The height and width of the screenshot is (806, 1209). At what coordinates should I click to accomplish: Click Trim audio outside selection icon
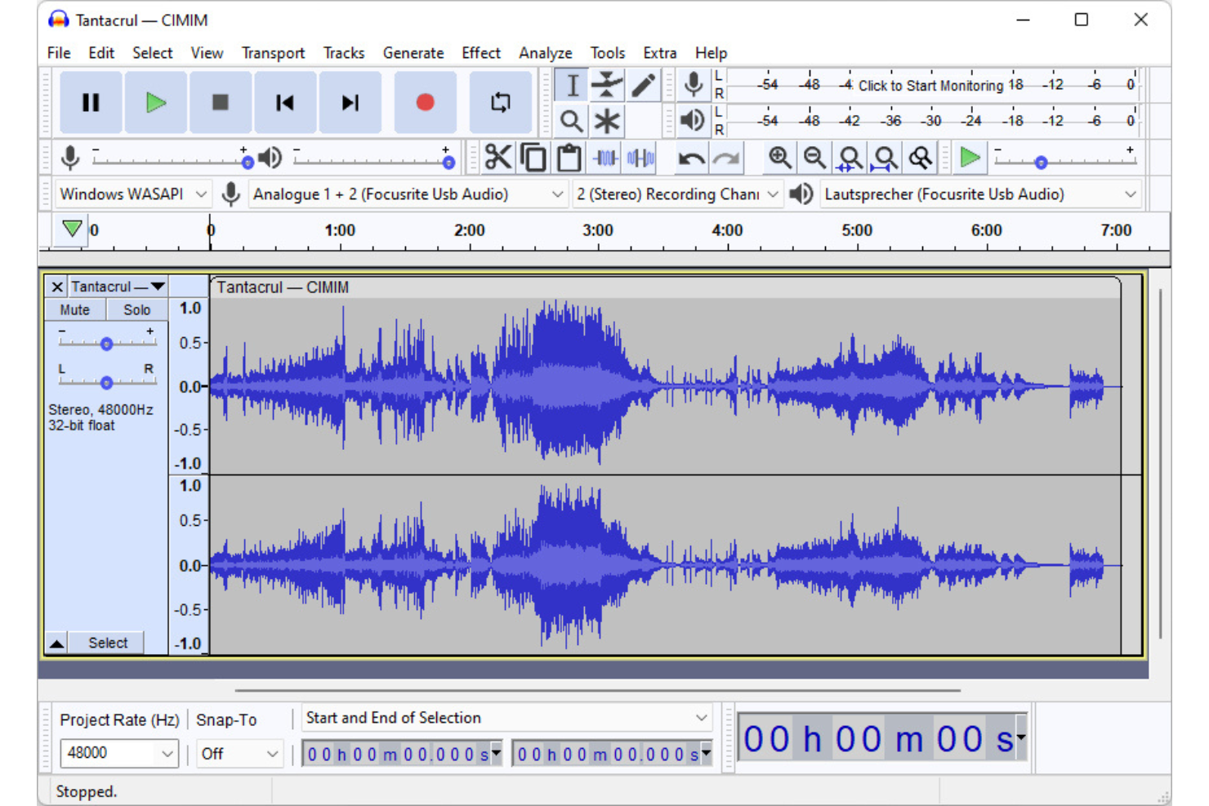(x=605, y=157)
